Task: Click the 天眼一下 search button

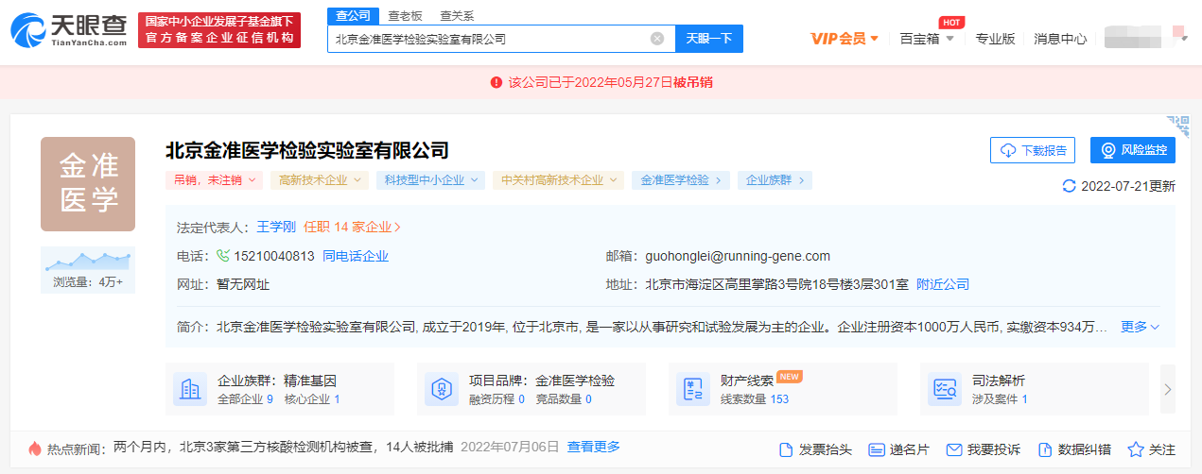Action: click(x=708, y=39)
